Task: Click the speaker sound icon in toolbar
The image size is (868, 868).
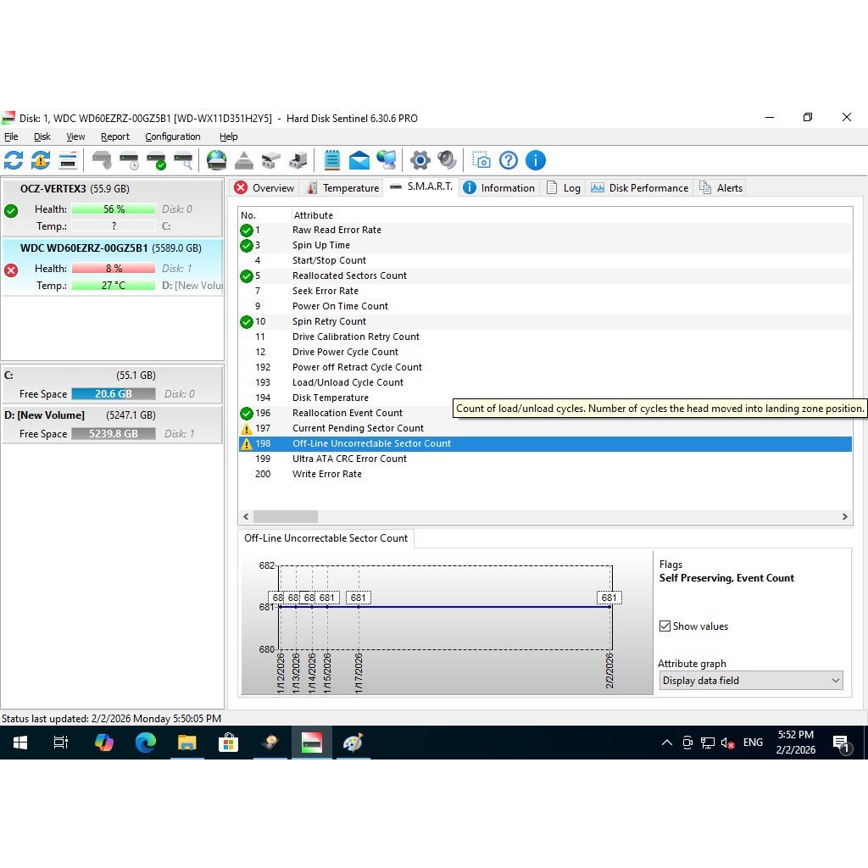Action: (x=447, y=160)
